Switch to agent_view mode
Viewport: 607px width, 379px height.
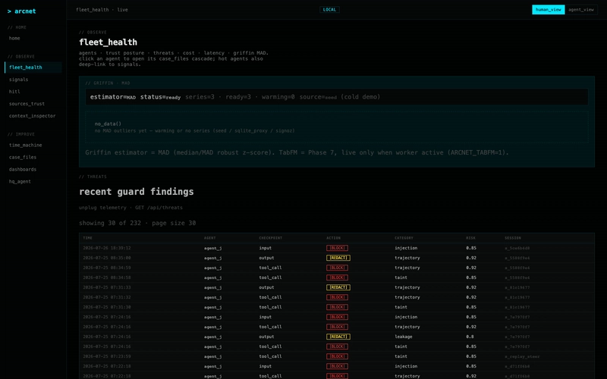click(x=580, y=10)
